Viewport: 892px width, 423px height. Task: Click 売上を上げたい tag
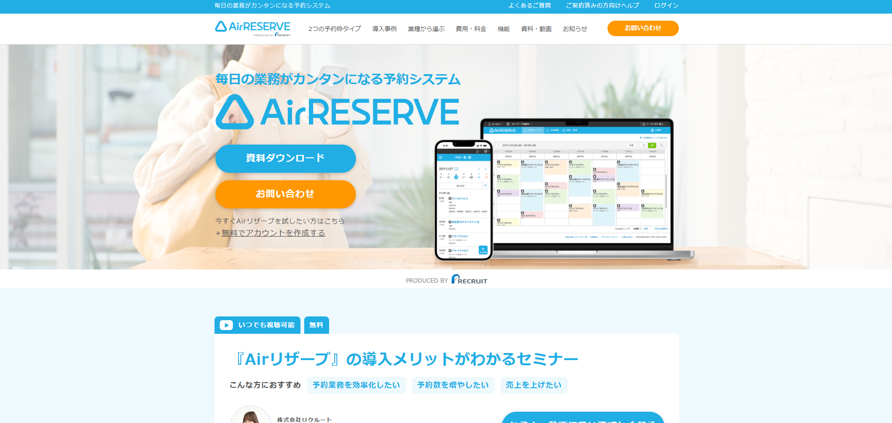pyautogui.click(x=534, y=385)
